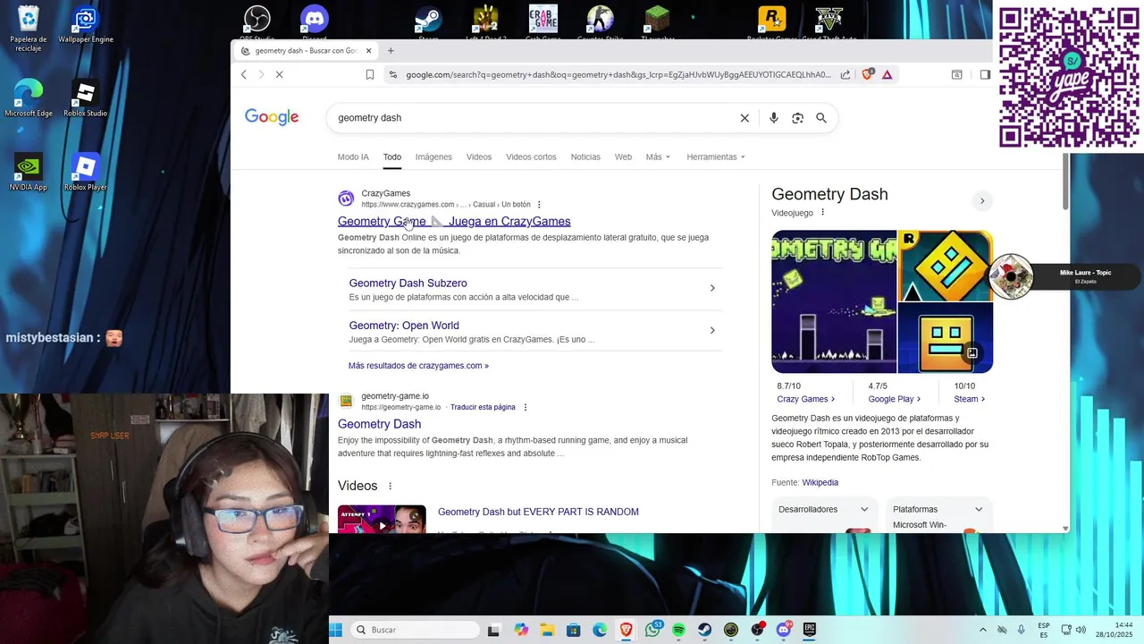The height and width of the screenshot is (644, 1144).
Task: Launch Roblox Player from the desktop
Action: click(86, 173)
